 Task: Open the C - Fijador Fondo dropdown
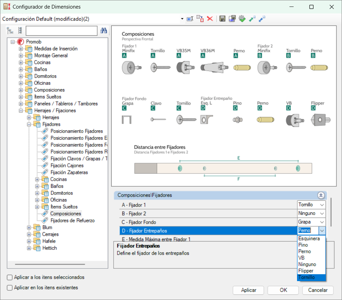tap(322, 222)
